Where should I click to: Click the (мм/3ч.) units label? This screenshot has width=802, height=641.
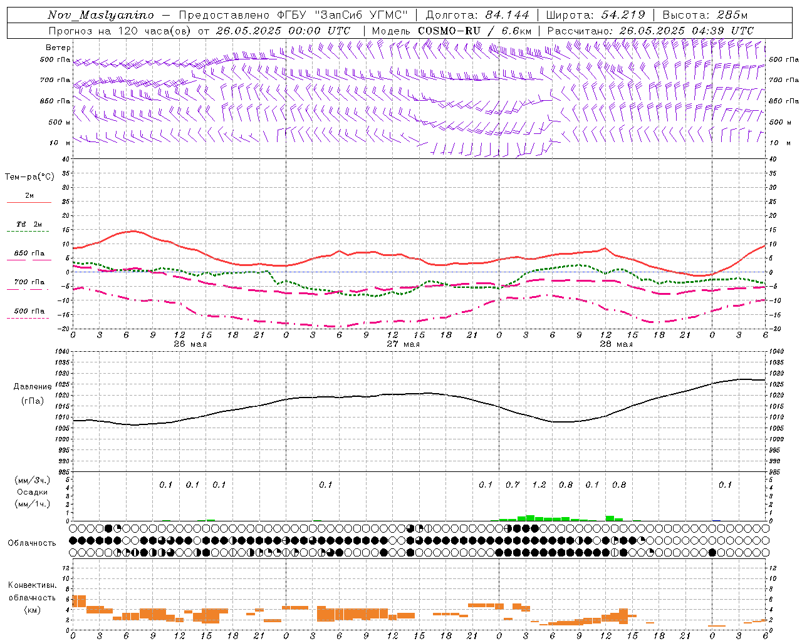pos(33,480)
